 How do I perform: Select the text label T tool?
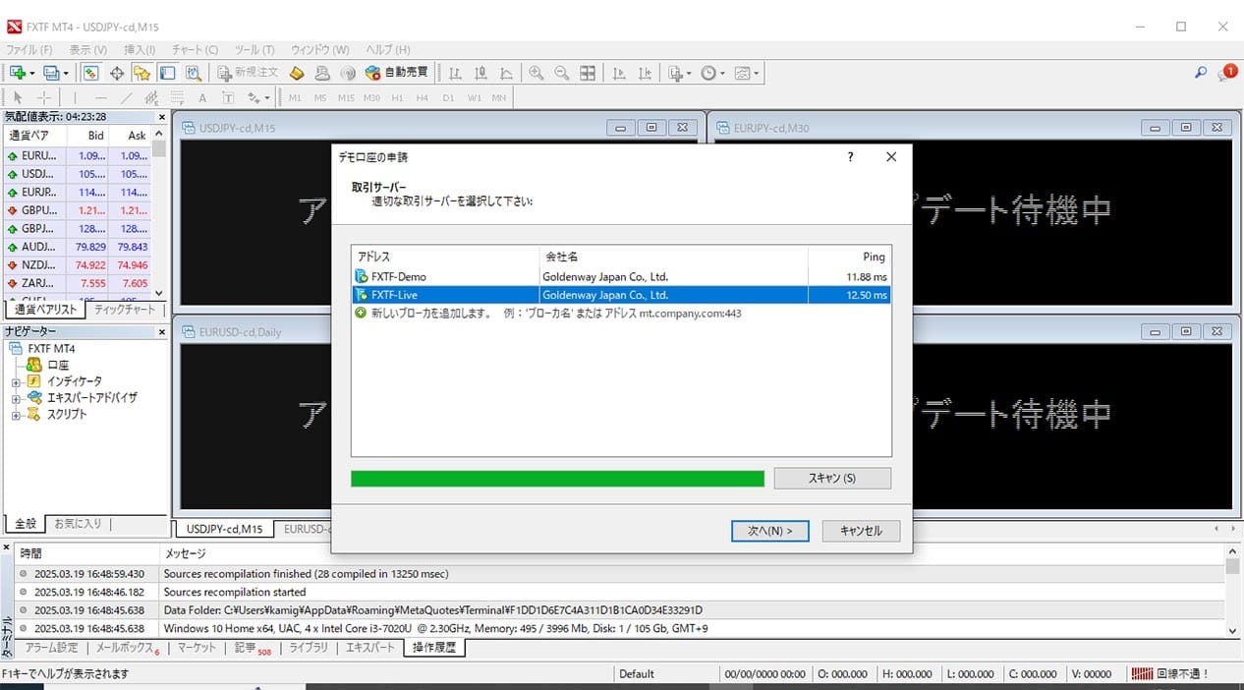click(228, 97)
